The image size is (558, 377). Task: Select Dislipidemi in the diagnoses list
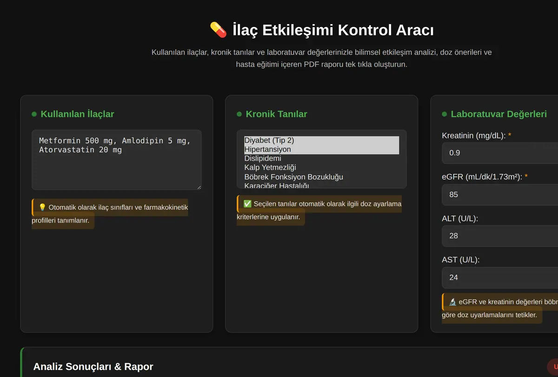click(322, 159)
